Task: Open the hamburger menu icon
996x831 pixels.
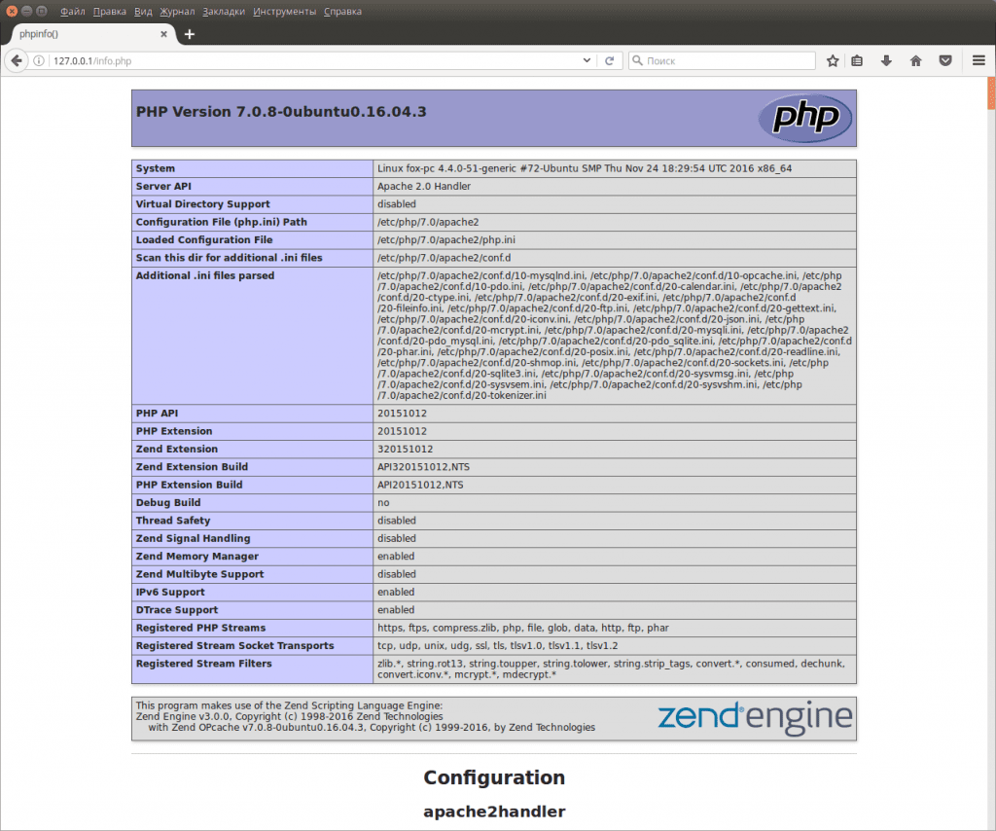Action: (978, 60)
